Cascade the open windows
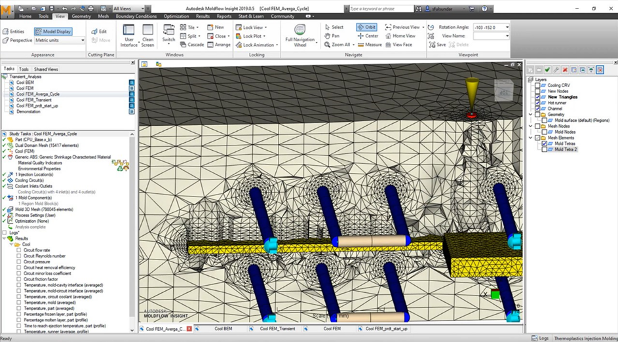The height and width of the screenshot is (342, 618). point(192,45)
